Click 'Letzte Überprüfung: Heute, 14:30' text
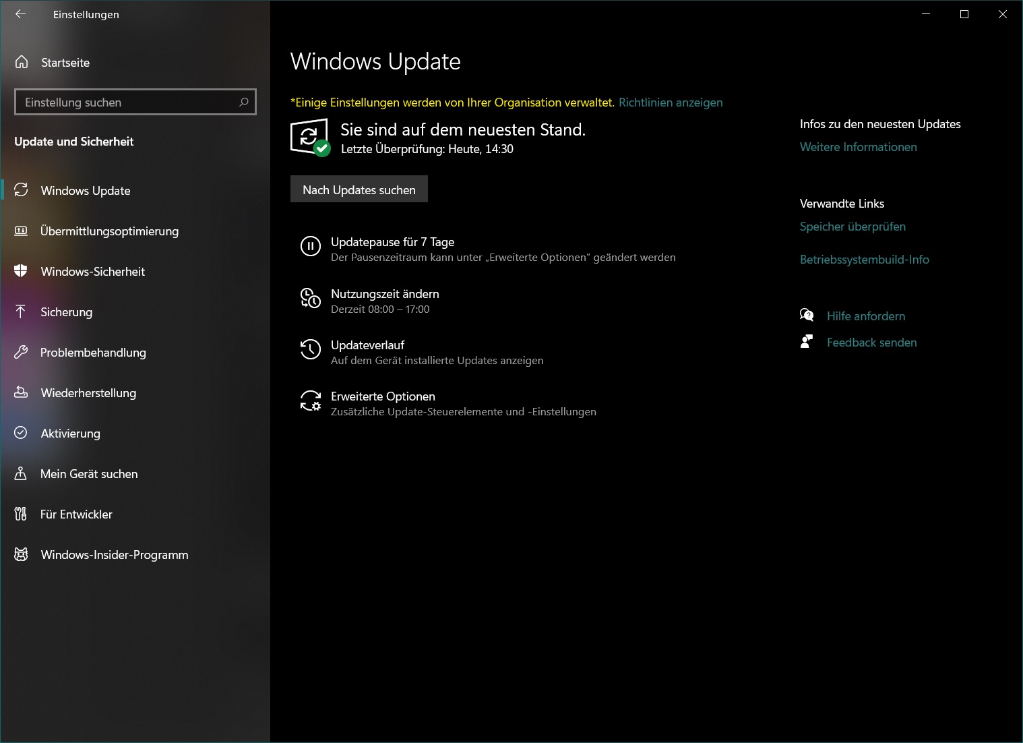The width and height of the screenshot is (1023, 743). (427, 149)
